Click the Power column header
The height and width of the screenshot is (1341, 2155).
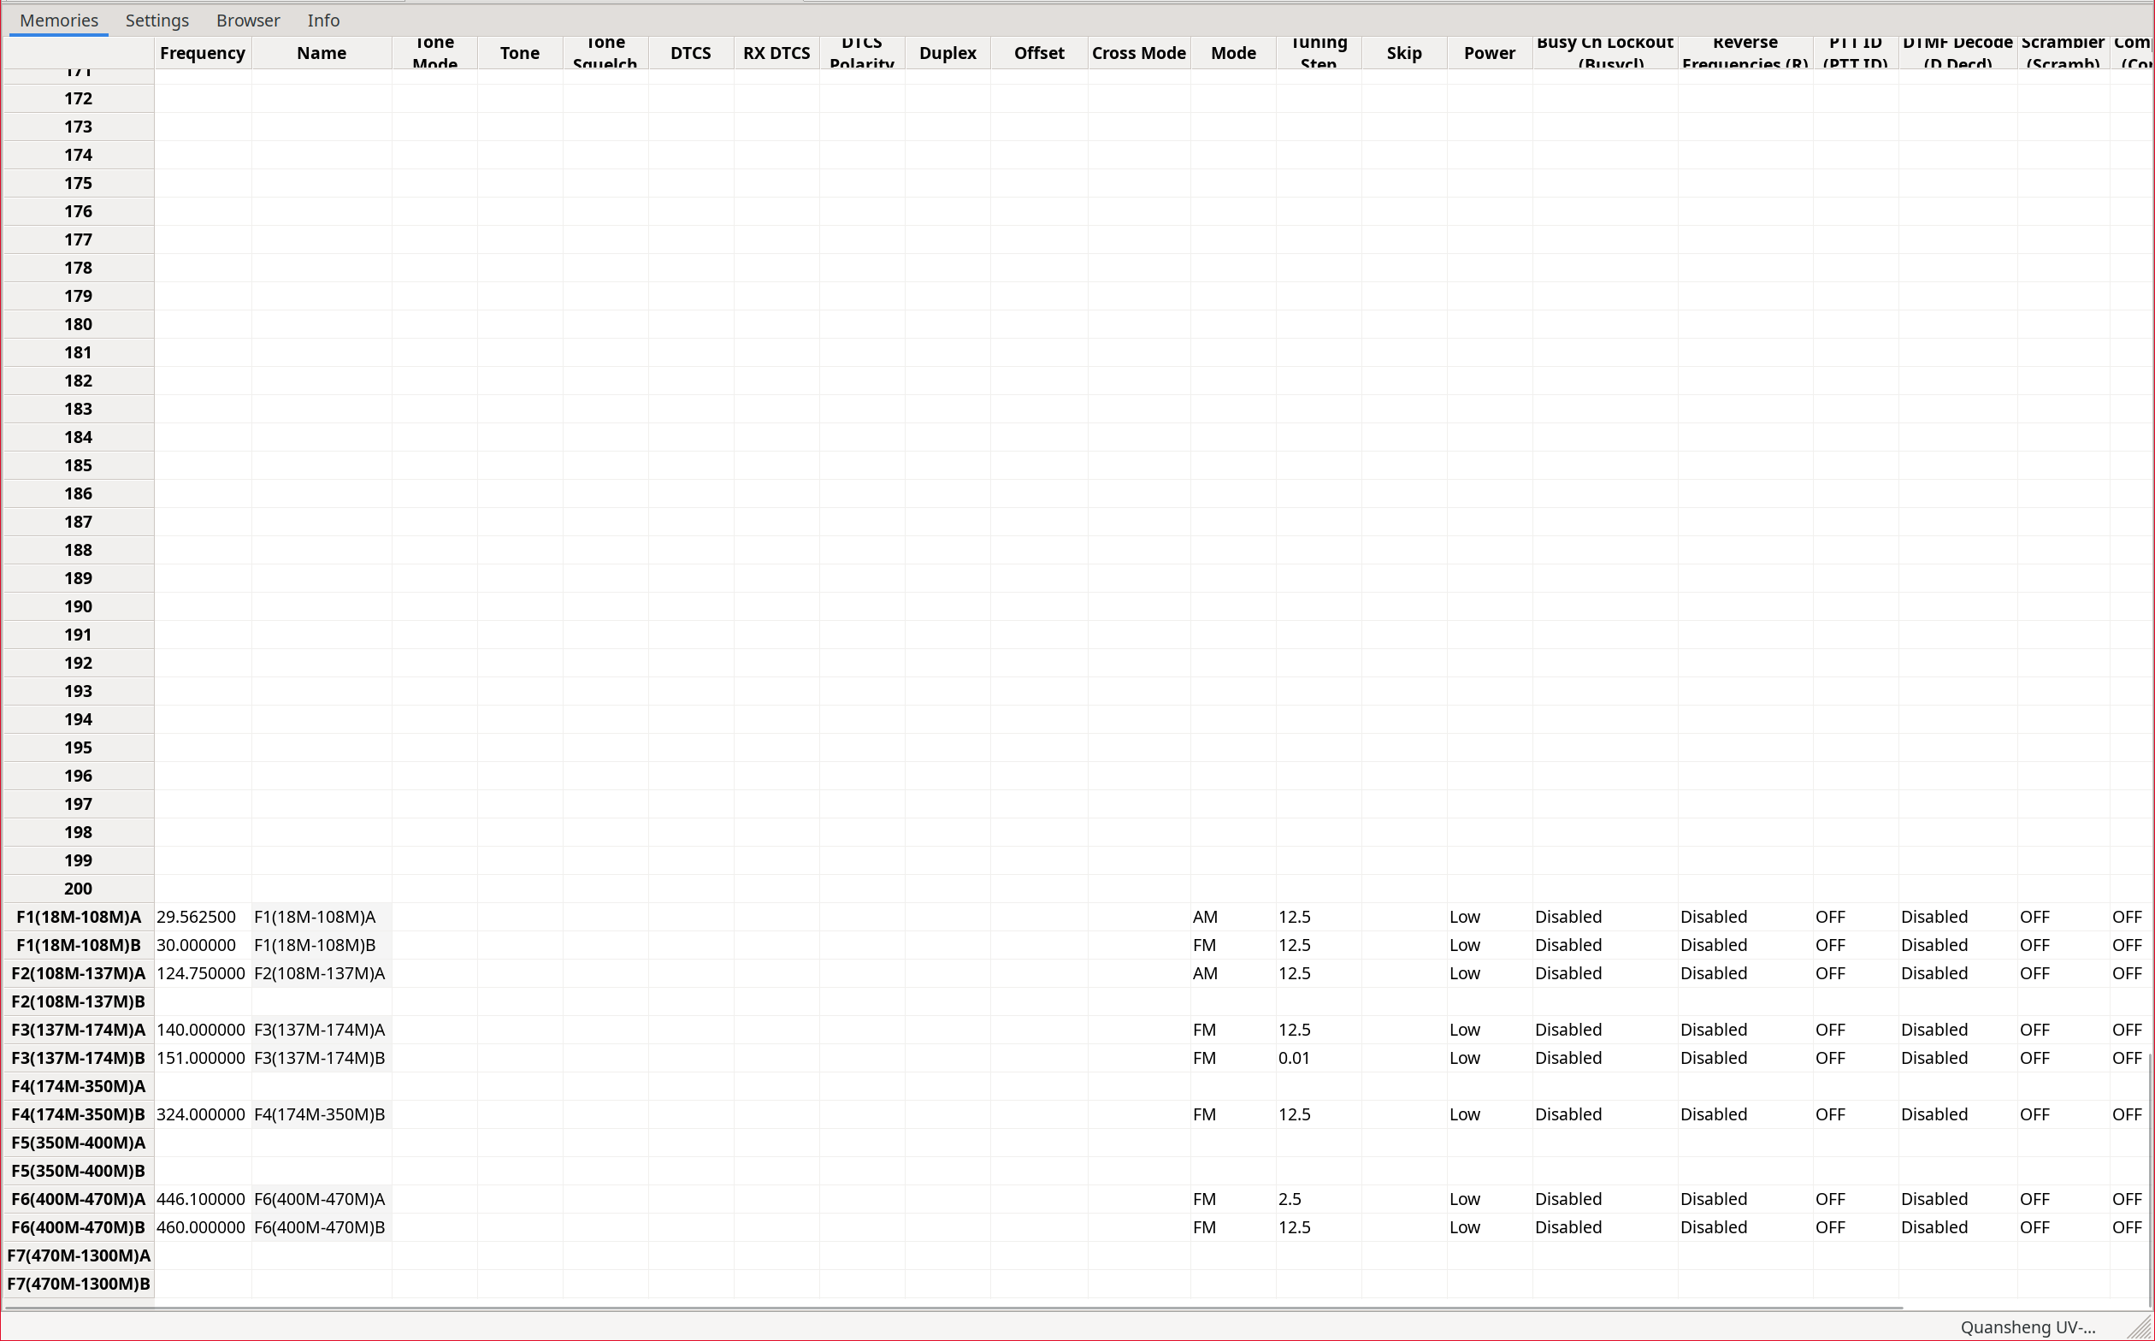click(x=1489, y=52)
